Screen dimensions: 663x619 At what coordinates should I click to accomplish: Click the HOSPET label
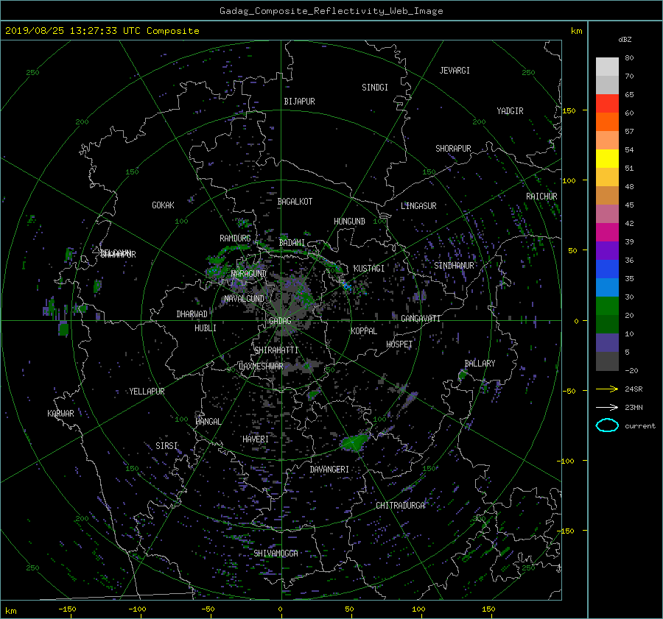[x=399, y=344]
